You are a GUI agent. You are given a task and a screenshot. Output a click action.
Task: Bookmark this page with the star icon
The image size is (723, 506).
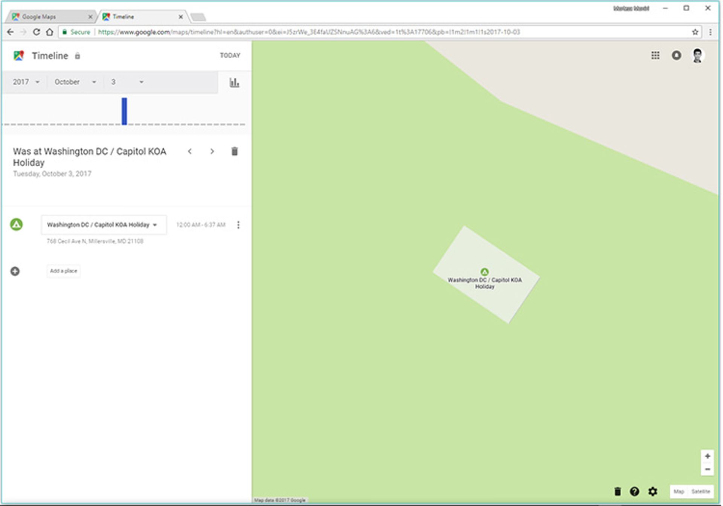tap(695, 32)
